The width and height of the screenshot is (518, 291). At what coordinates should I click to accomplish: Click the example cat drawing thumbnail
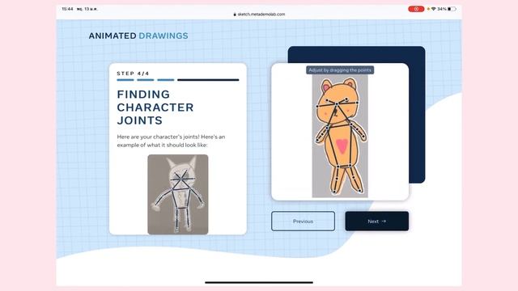click(x=178, y=194)
